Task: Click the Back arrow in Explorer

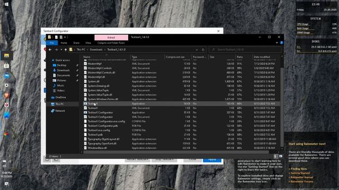Action: 50,50
